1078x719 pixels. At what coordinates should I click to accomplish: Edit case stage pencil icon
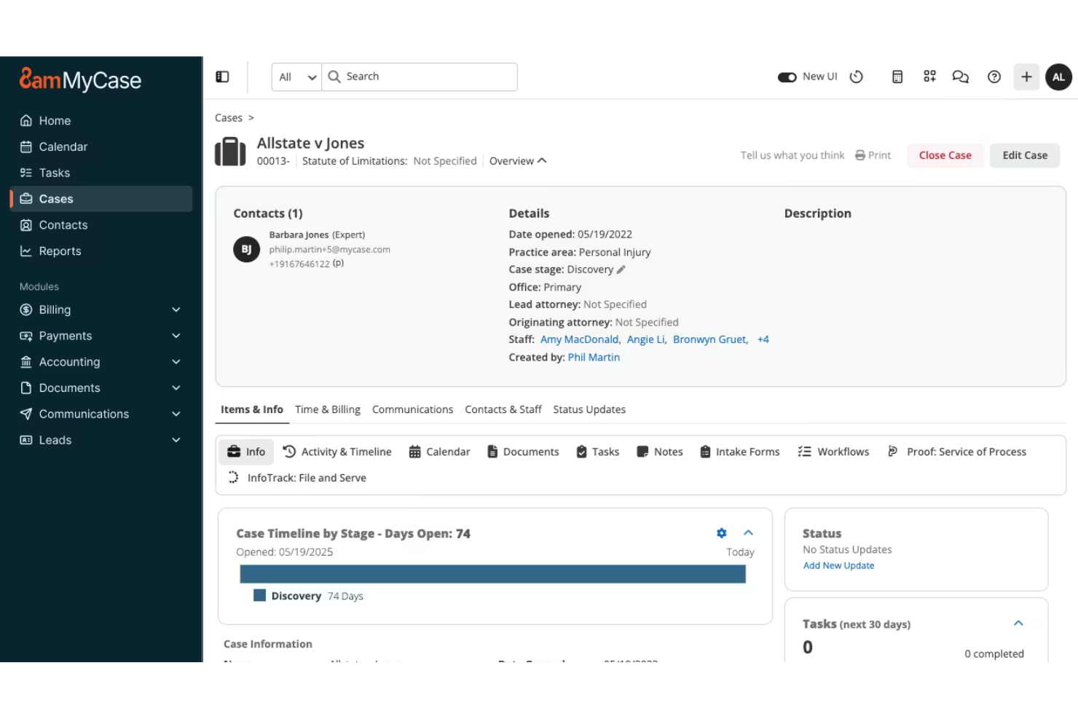coord(621,270)
